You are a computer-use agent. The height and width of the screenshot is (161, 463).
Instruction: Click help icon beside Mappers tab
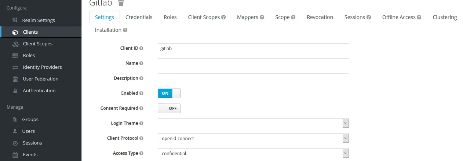[x=262, y=17]
